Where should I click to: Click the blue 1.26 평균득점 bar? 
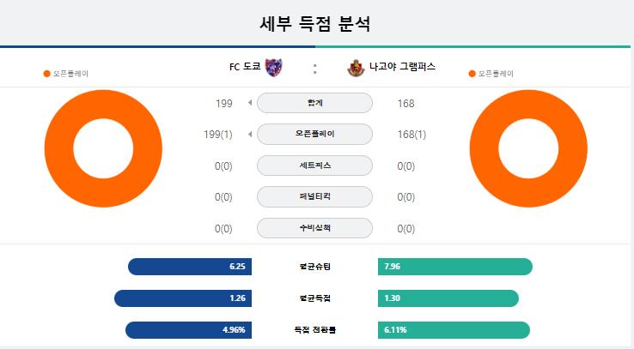pos(183,298)
